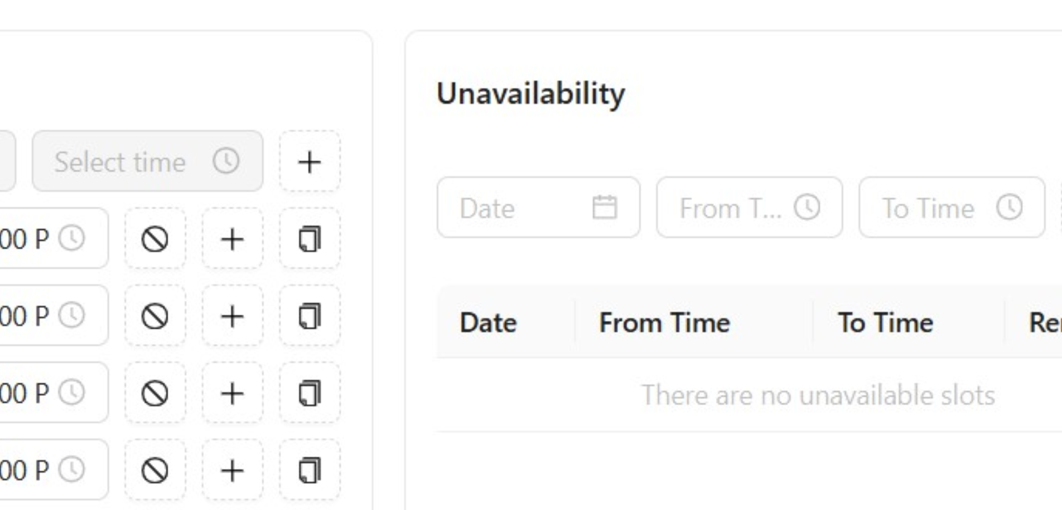Open the To Time picker field
Screen dimensions: 1062x510
click(952, 208)
